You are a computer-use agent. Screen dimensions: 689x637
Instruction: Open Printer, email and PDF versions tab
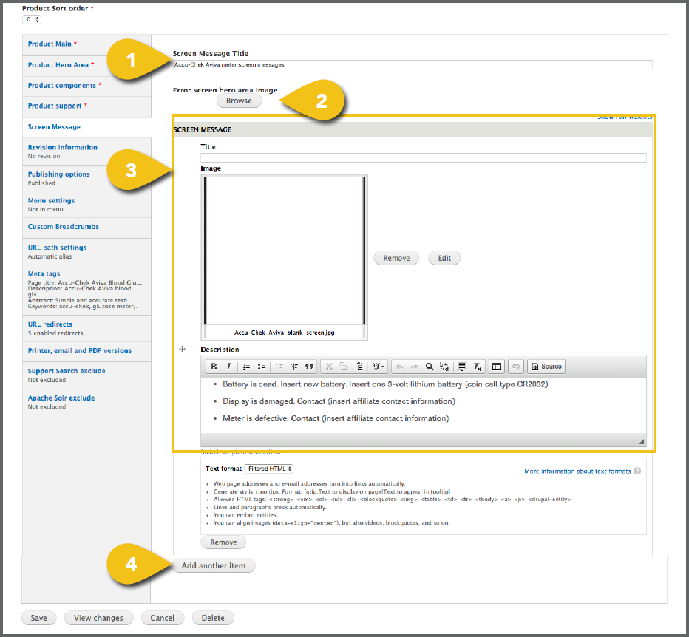tap(86, 351)
